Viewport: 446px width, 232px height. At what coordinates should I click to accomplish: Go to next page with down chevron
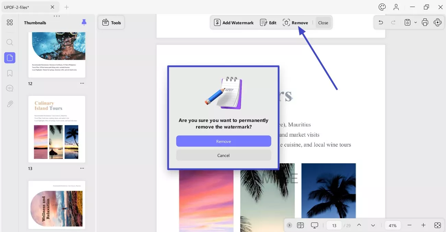[373, 225]
